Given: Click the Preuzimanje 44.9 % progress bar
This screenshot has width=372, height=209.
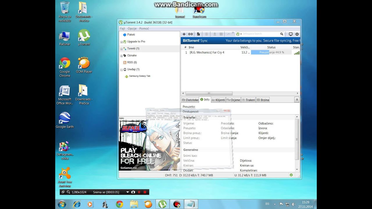Looking at the screenshot, I should (x=271, y=53).
